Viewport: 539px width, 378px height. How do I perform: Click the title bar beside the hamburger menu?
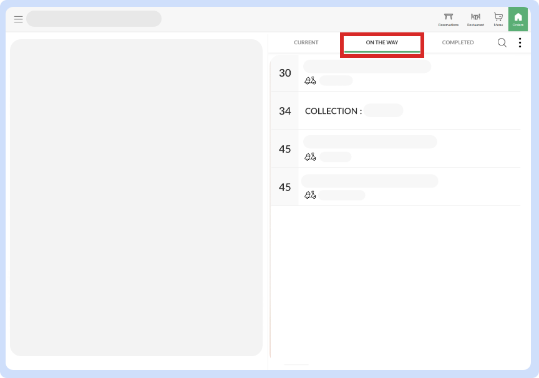click(x=94, y=19)
